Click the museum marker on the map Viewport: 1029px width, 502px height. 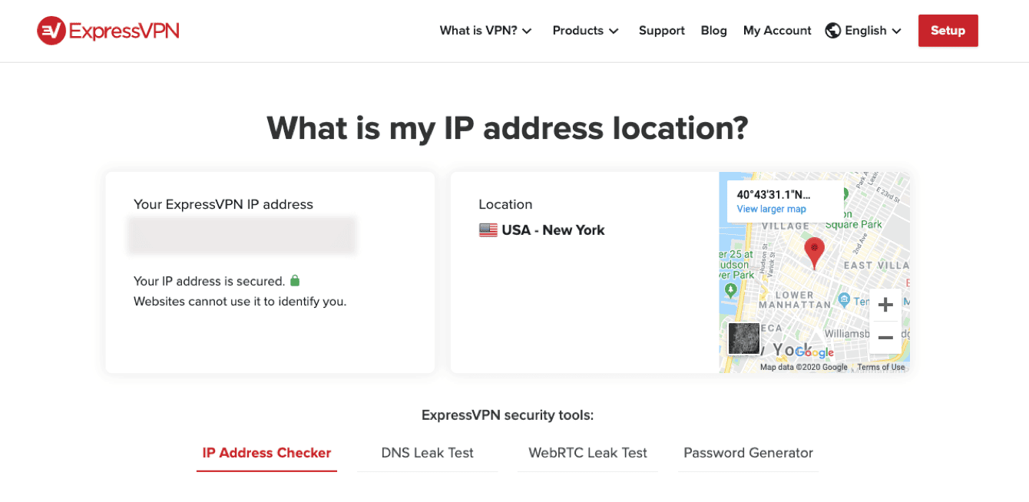point(844,299)
